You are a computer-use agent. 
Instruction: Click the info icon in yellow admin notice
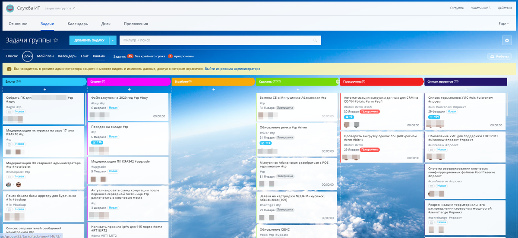click(x=9, y=69)
